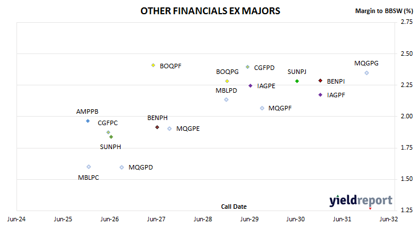Click the chart title Other Financials Ex Majors
This screenshot has height=227, width=415.
[x=210, y=11]
